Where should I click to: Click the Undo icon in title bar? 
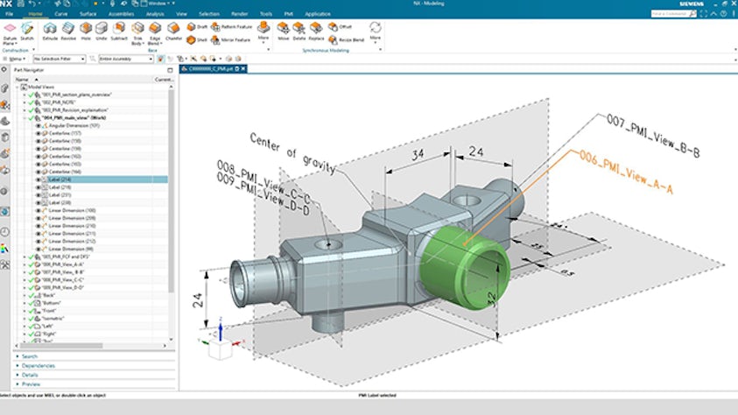32,4
